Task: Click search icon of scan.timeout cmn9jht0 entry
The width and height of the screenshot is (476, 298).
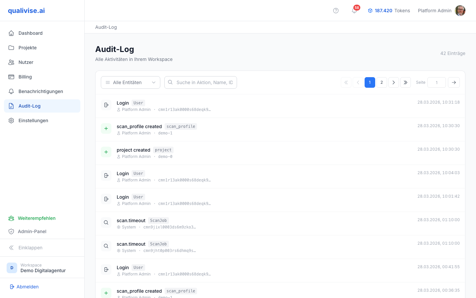Action: pyautogui.click(x=106, y=246)
